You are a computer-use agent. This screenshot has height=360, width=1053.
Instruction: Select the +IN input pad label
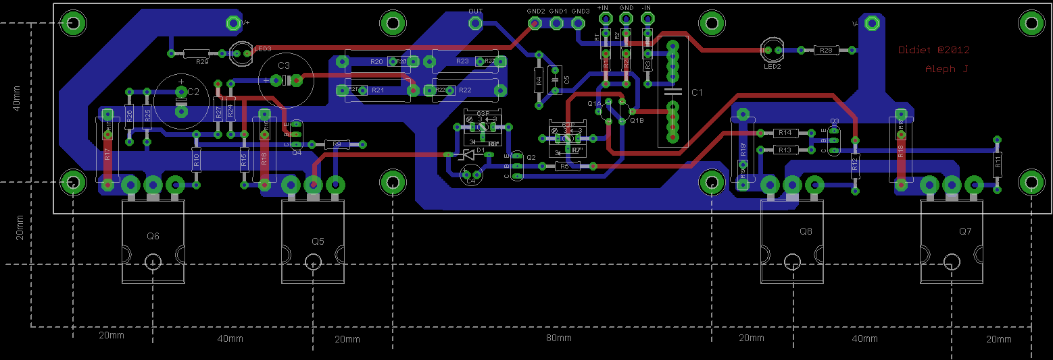point(603,7)
